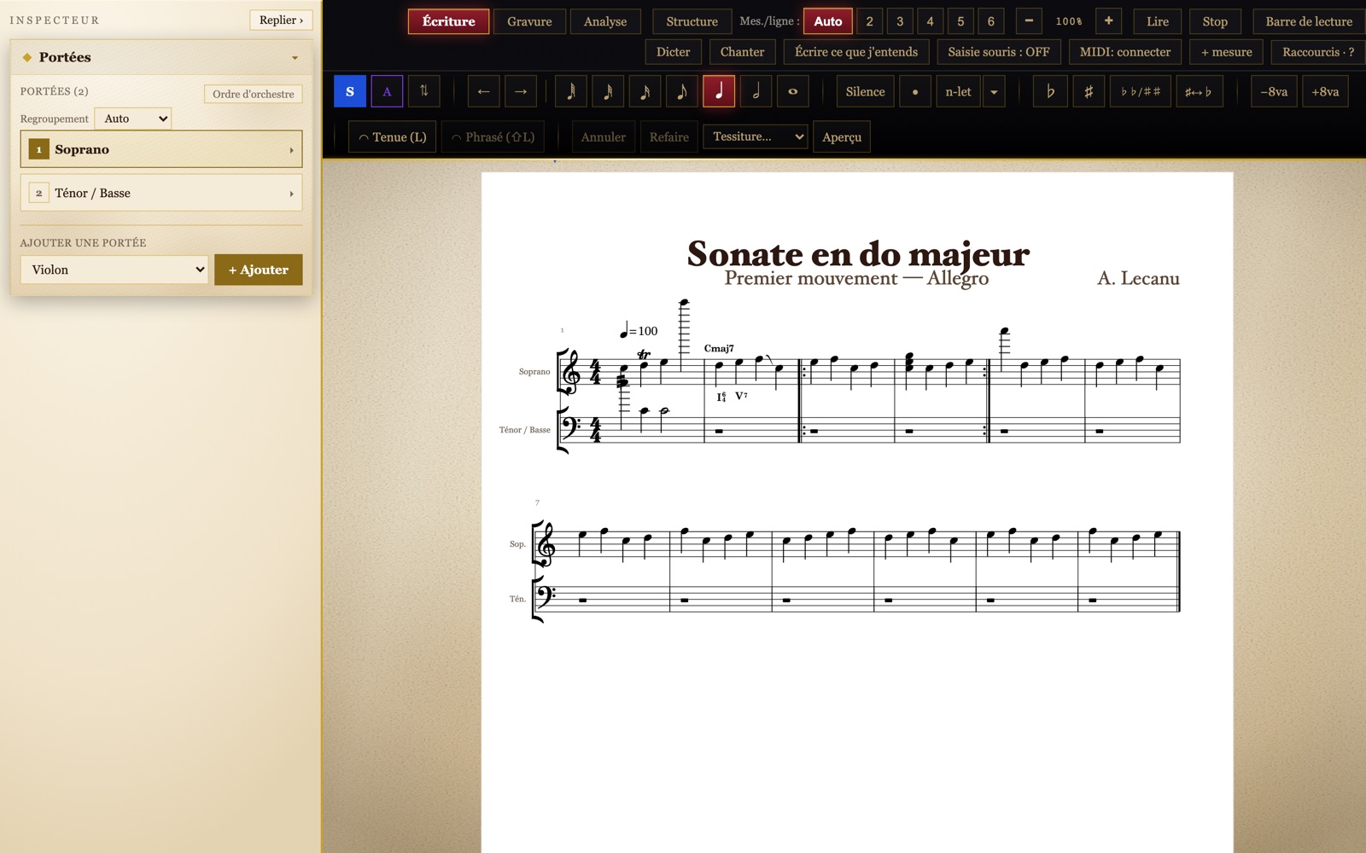The width and height of the screenshot is (1366, 853).
Task: Click the Sonate en do majeur title
Action: 858,253
